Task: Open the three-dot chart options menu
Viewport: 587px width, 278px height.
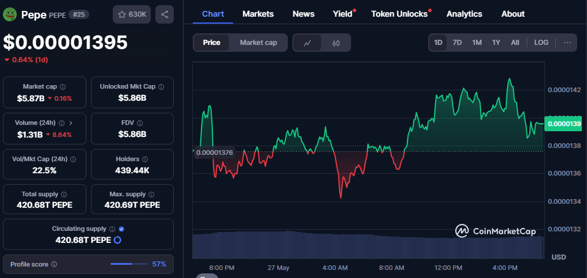Action: [567, 43]
